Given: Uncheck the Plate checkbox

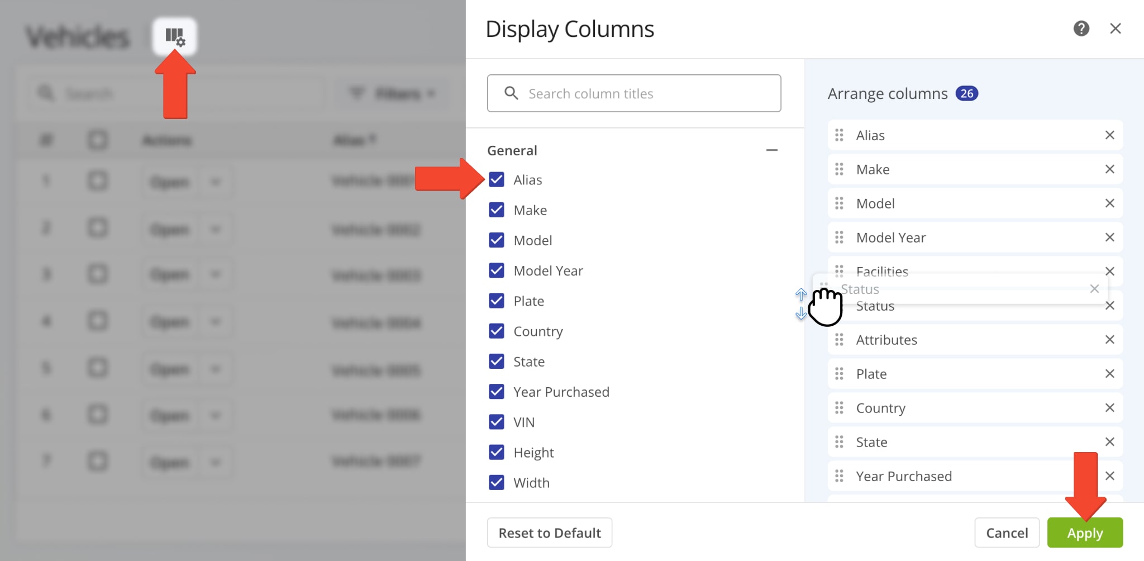Looking at the screenshot, I should tap(497, 301).
